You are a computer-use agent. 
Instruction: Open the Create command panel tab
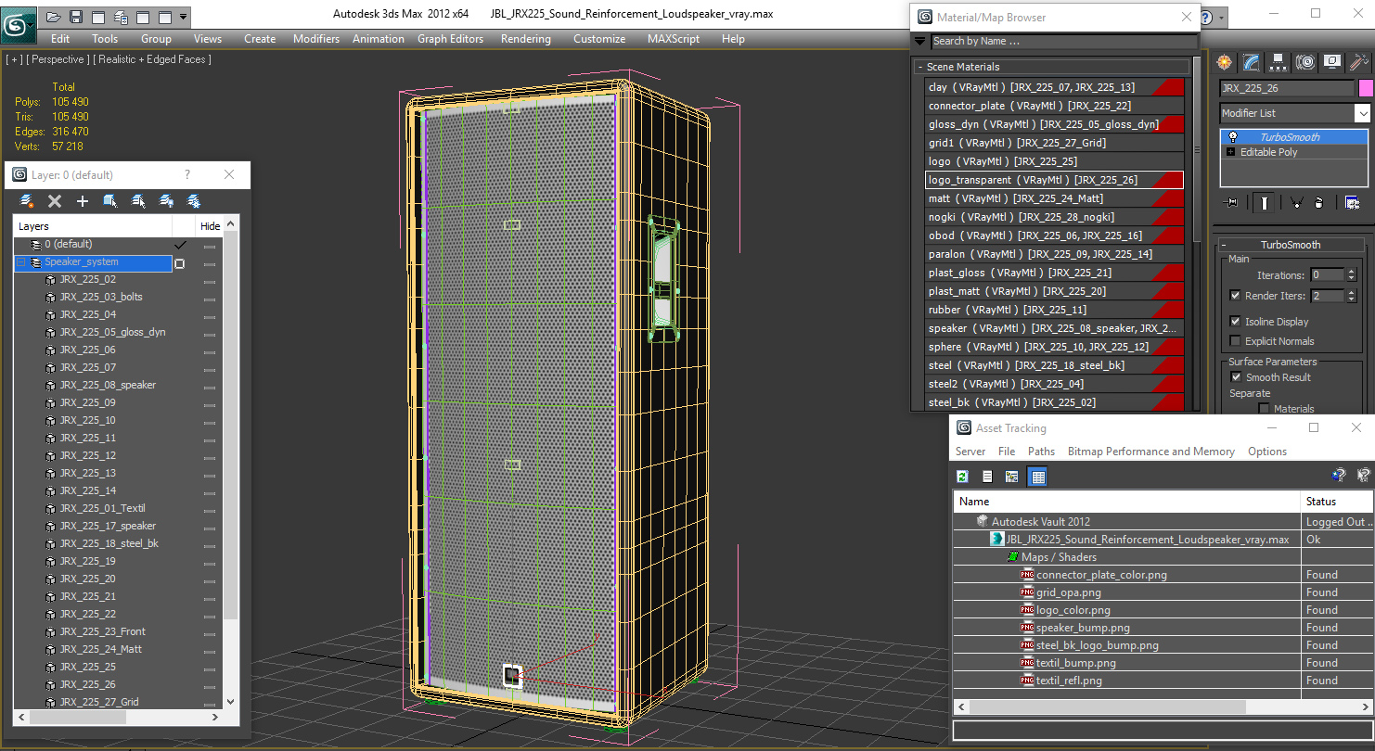click(x=1225, y=62)
